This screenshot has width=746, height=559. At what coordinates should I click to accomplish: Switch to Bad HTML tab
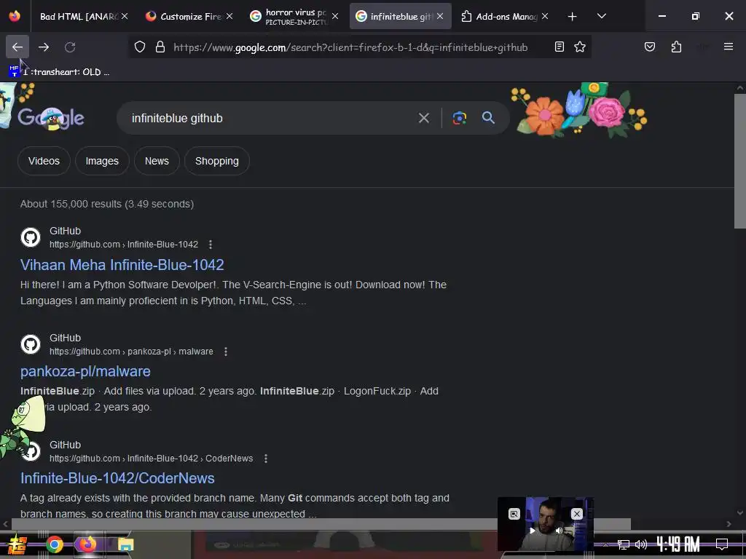(77, 17)
